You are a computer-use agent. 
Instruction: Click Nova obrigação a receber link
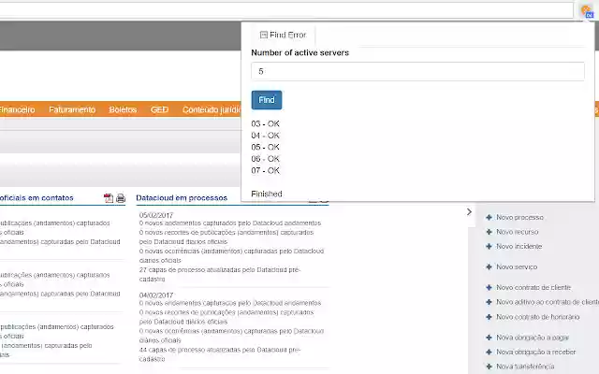click(x=535, y=352)
